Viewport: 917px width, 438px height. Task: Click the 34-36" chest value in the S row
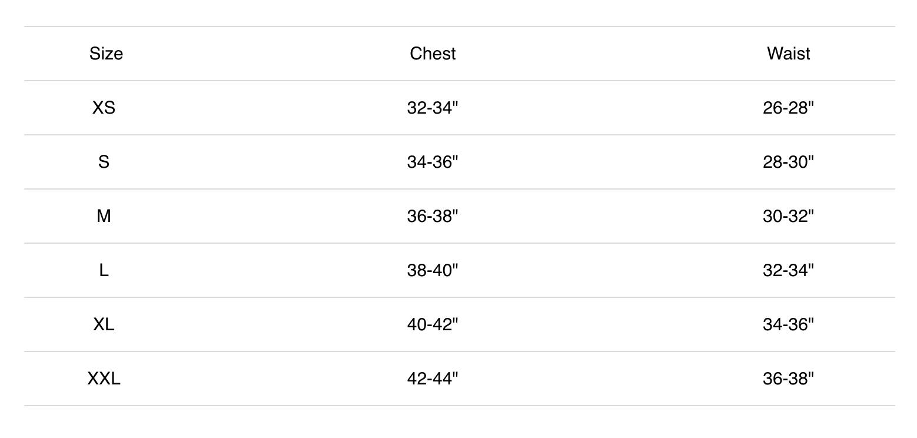click(x=433, y=162)
